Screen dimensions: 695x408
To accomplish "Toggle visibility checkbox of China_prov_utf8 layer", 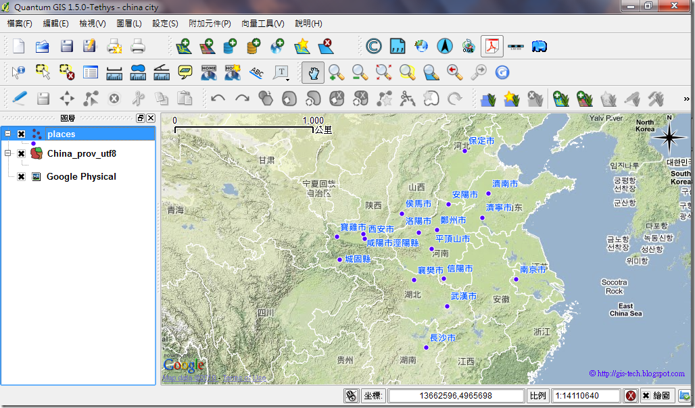I will click(x=21, y=154).
